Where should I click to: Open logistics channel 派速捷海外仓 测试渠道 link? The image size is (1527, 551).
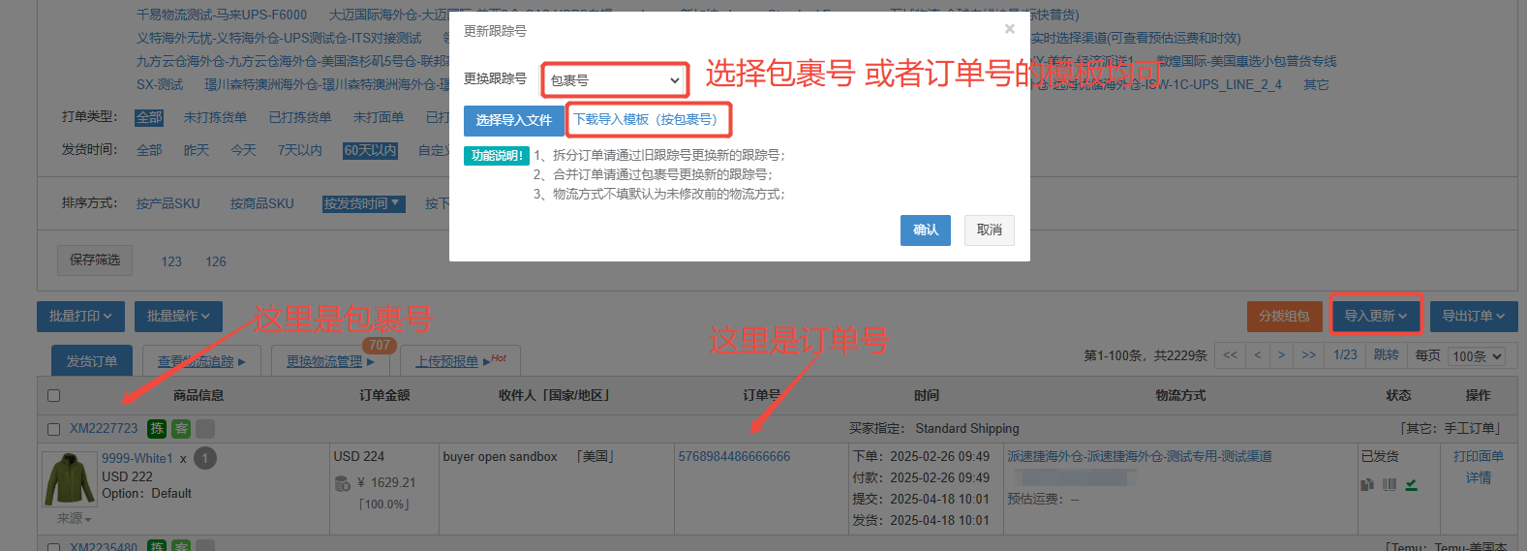[1140, 456]
